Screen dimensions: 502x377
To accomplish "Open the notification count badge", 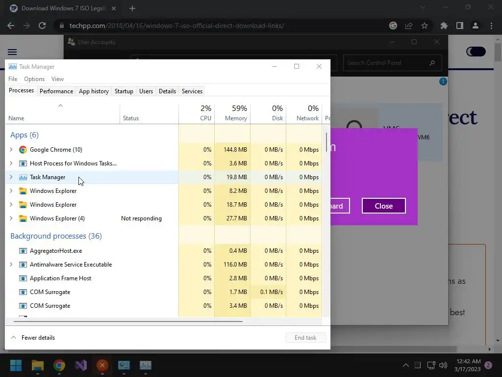I will (x=488, y=365).
